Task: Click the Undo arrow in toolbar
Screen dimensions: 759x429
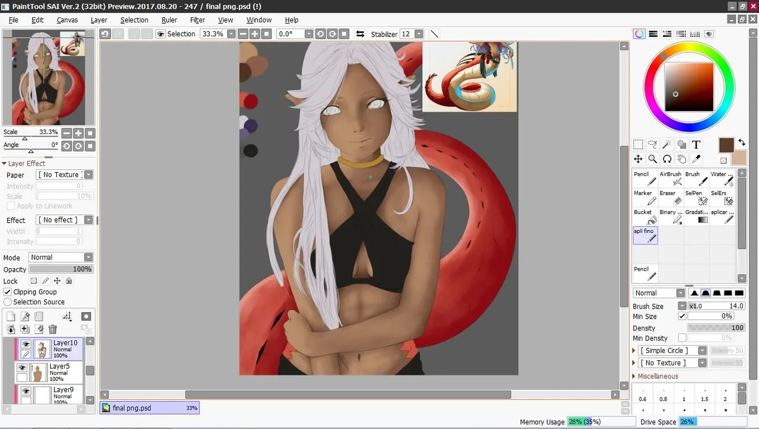Action: pyautogui.click(x=105, y=34)
